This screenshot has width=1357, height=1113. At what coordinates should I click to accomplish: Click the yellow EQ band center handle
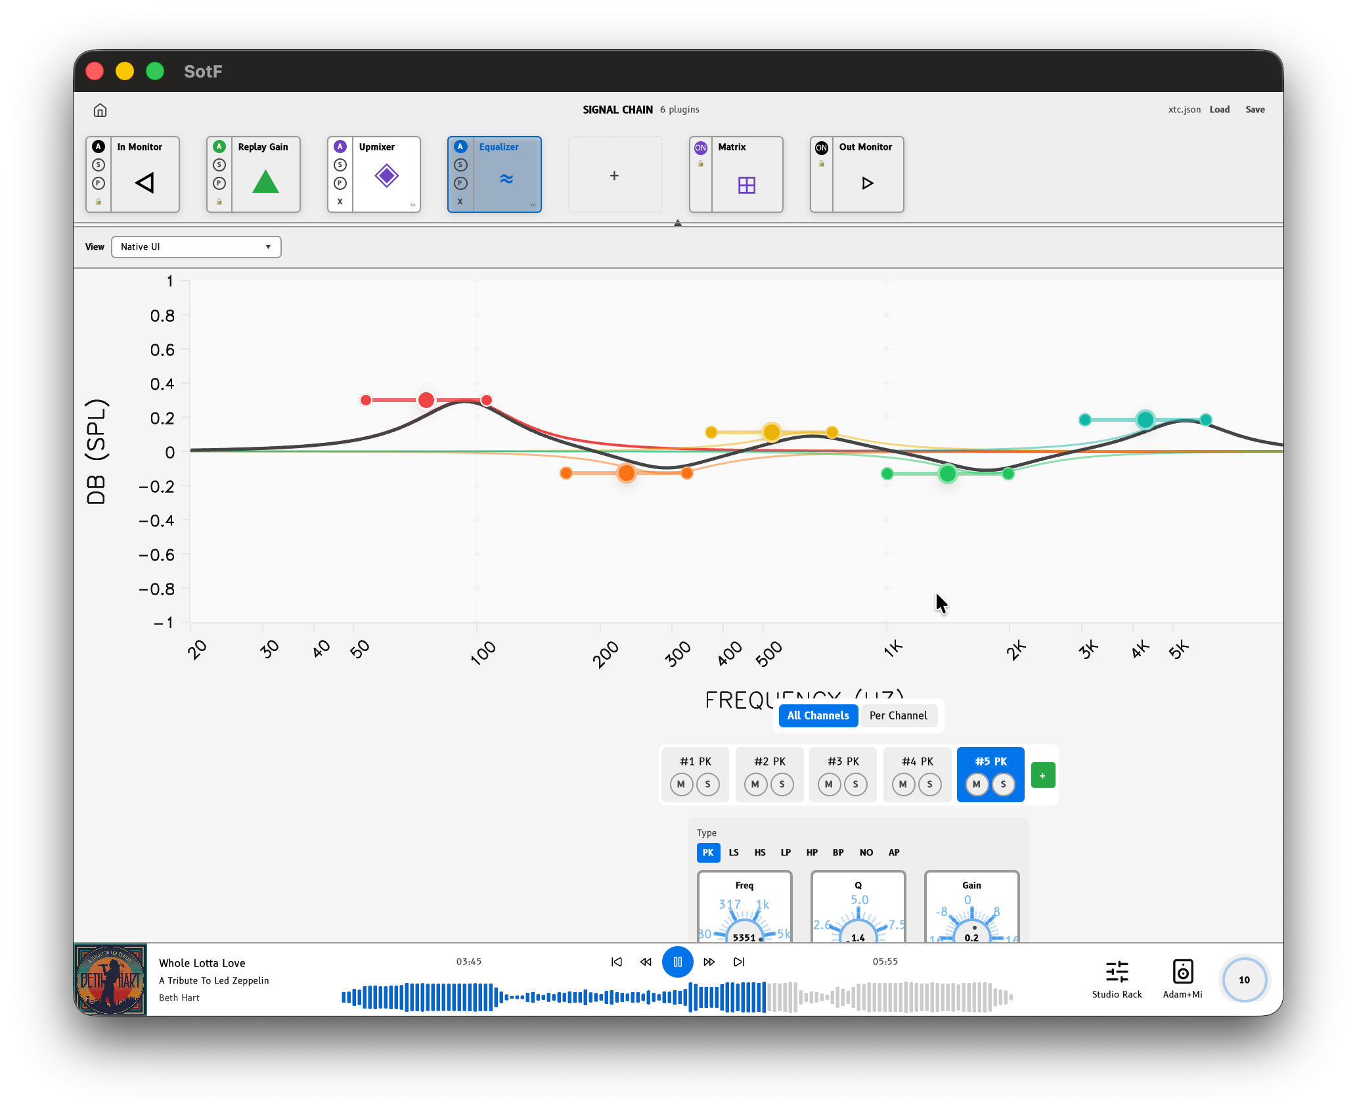click(772, 432)
